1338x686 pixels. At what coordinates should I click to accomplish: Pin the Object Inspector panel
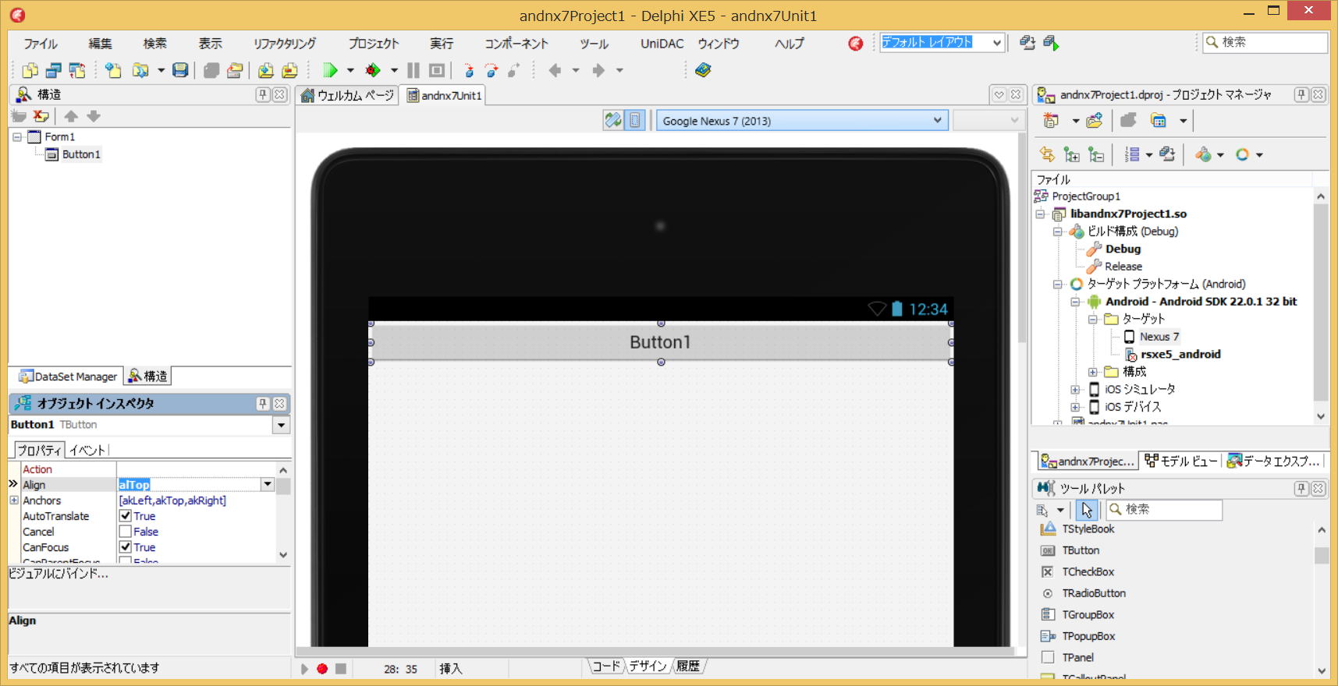coord(263,404)
